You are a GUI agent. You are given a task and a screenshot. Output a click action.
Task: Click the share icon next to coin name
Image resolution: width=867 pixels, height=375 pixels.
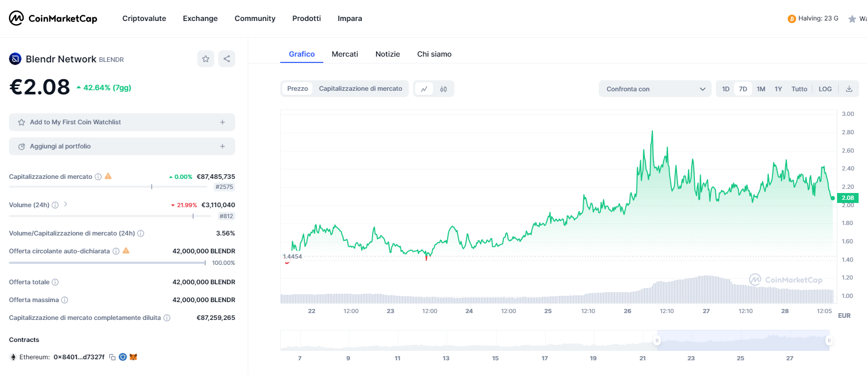(x=227, y=59)
